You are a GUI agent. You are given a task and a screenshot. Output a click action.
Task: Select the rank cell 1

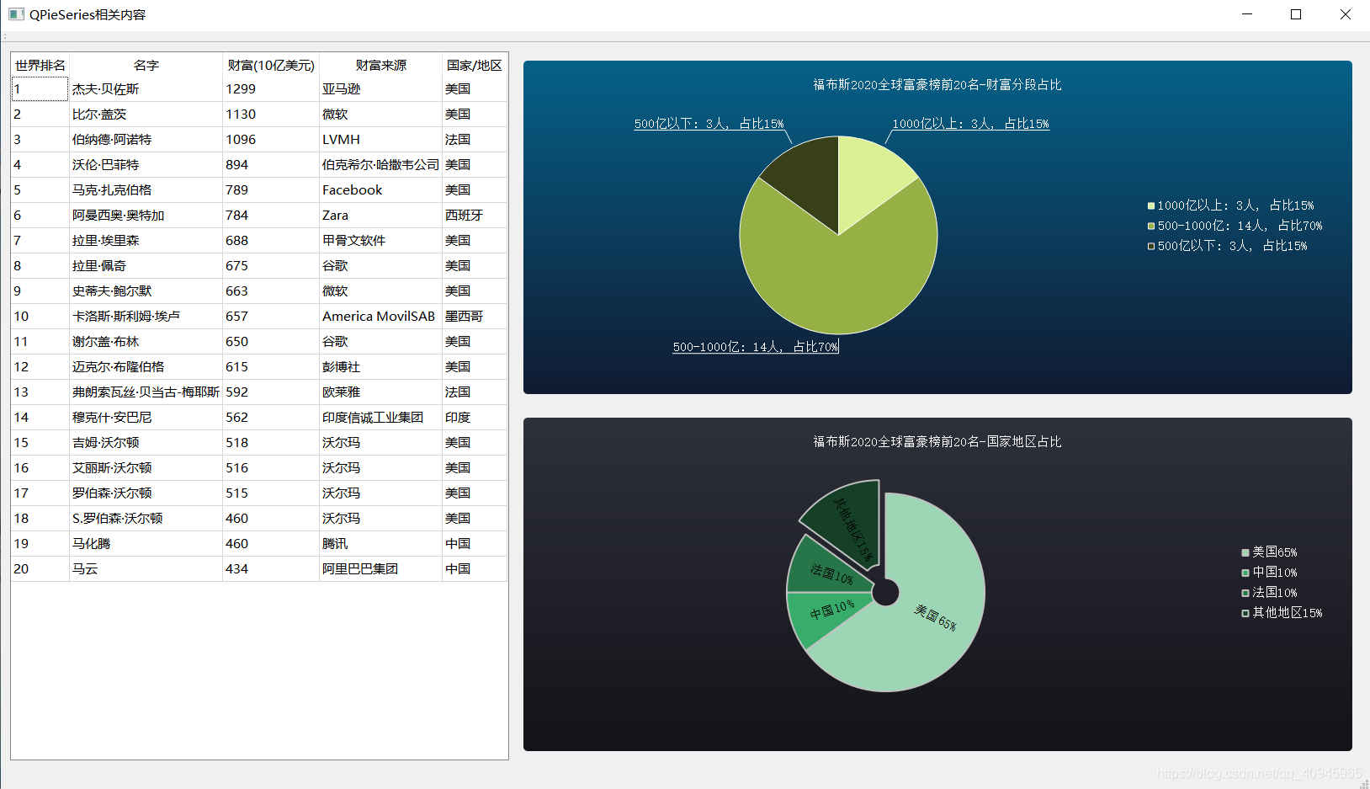click(x=40, y=89)
